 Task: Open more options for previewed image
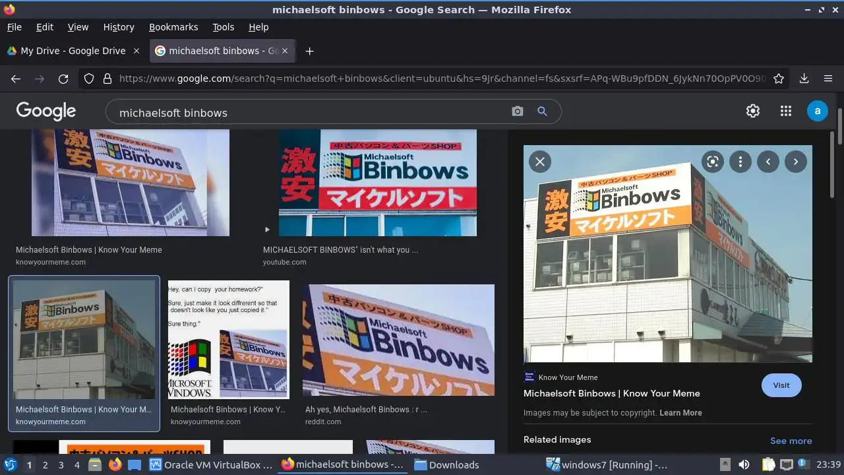tap(740, 162)
